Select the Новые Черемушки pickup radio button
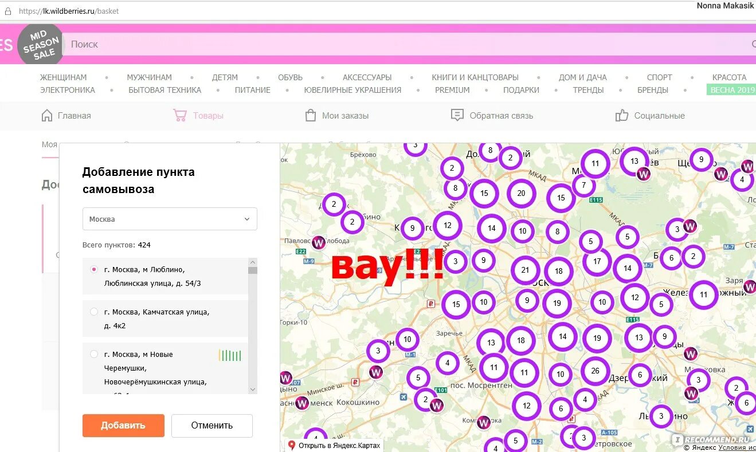The height and width of the screenshot is (452, 756). [x=94, y=355]
